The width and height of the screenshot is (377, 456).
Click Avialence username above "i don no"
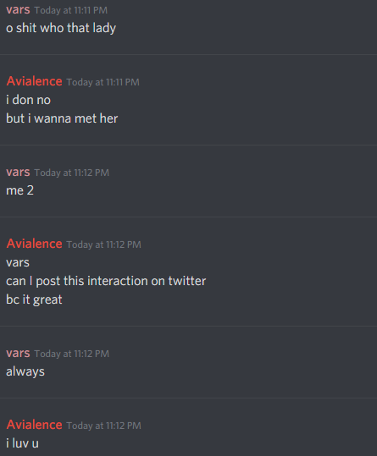click(35, 81)
